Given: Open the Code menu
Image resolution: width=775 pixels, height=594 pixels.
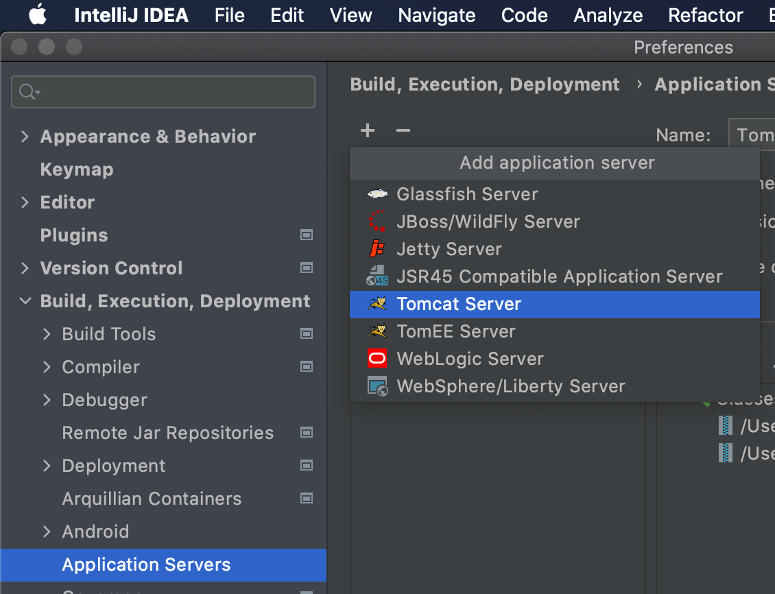Looking at the screenshot, I should 524,15.
